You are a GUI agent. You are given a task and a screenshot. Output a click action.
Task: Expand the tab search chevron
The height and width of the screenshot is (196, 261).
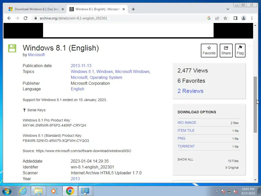point(228,9)
